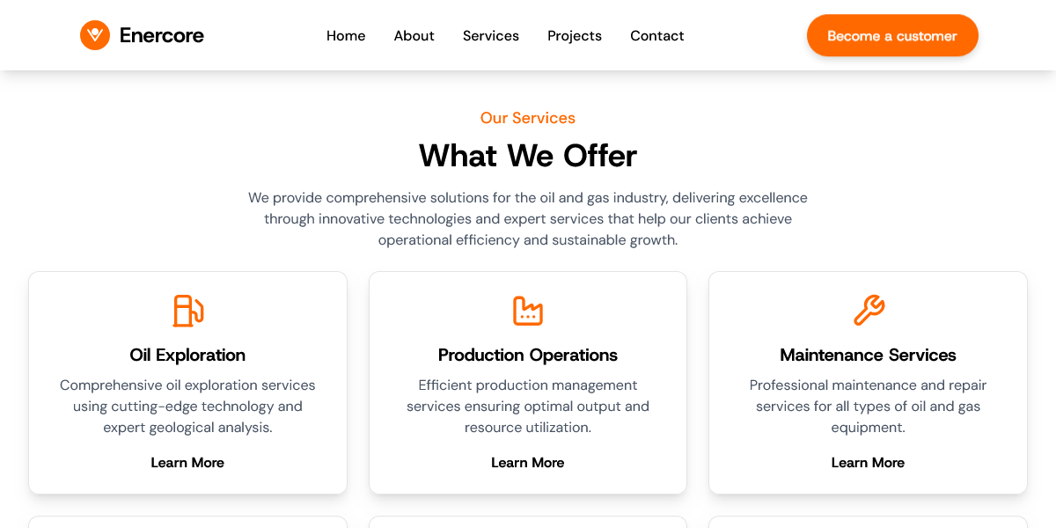1056x528 pixels.
Task: Open Learn More for Production Operations
Action: click(528, 463)
